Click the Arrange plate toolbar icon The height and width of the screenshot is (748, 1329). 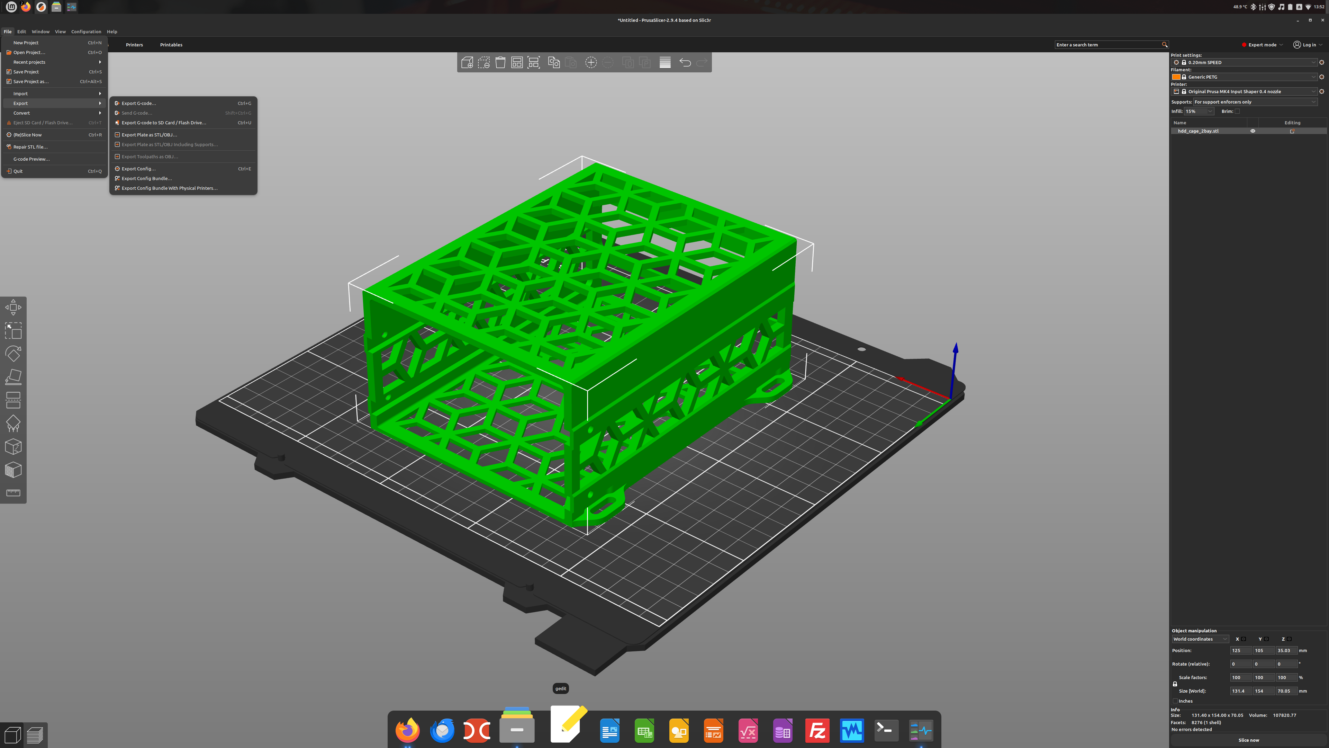[x=516, y=62]
